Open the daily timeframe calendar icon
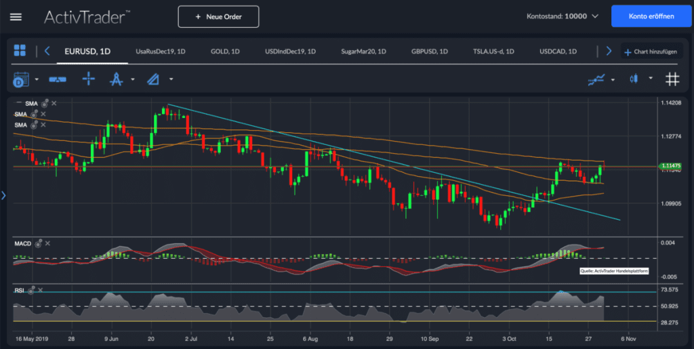The height and width of the screenshot is (349, 694). (x=21, y=79)
